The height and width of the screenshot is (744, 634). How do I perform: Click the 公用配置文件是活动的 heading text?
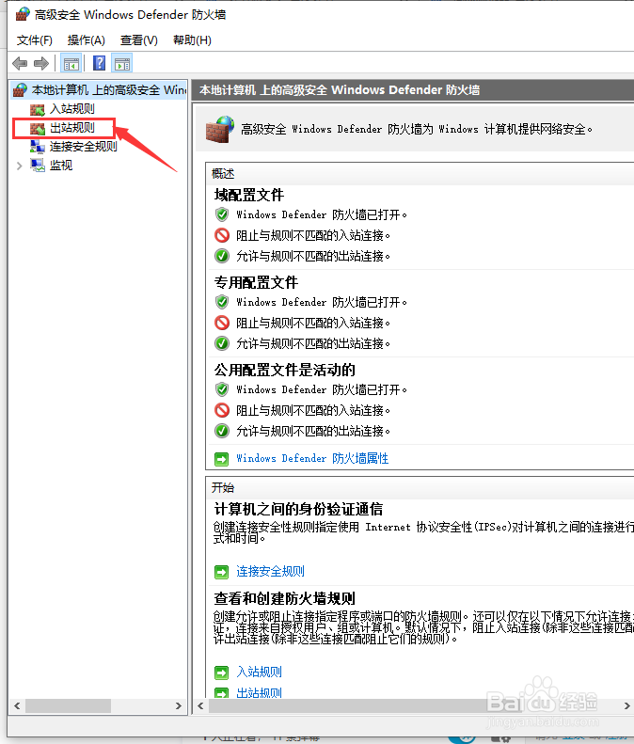(x=284, y=370)
